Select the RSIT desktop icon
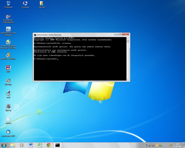The width and height of the screenshot is (185, 148). (x=8, y=69)
